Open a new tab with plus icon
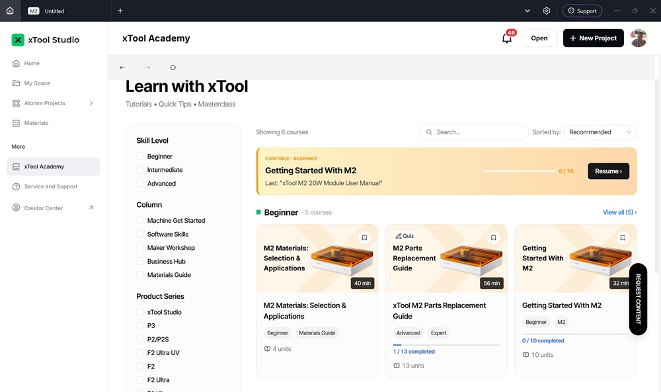 coord(120,11)
